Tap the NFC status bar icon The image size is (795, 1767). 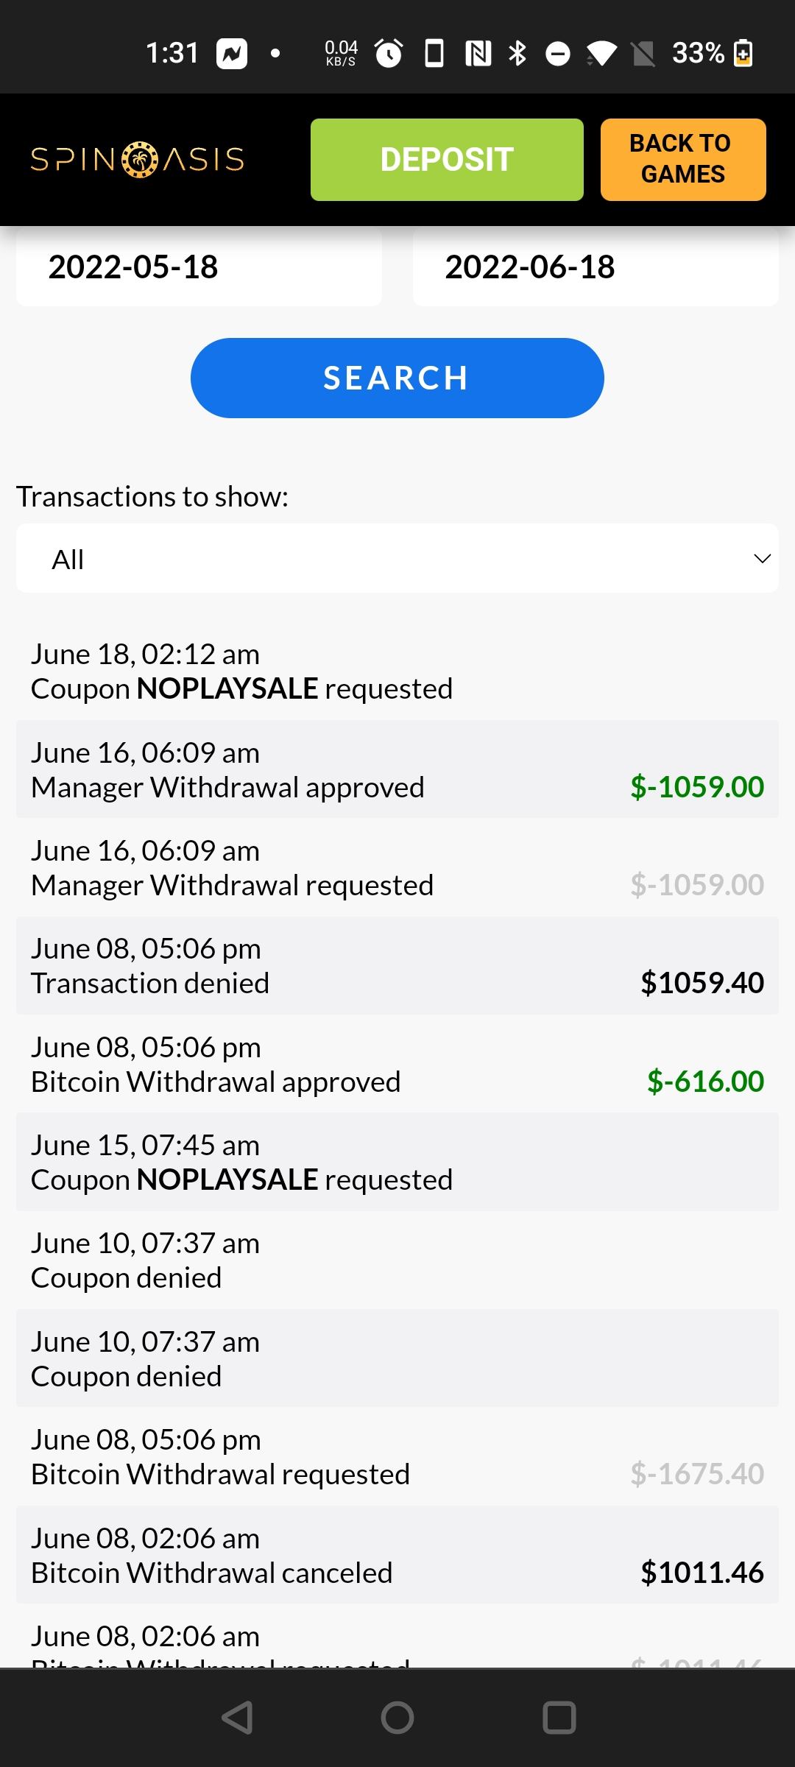pyautogui.click(x=478, y=53)
